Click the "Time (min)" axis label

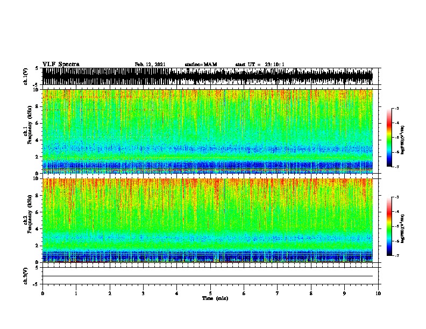tap(215, 298)
